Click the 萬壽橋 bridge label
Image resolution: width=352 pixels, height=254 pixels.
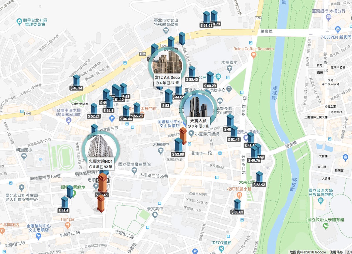pyautogui.click(x=266, y=31)
